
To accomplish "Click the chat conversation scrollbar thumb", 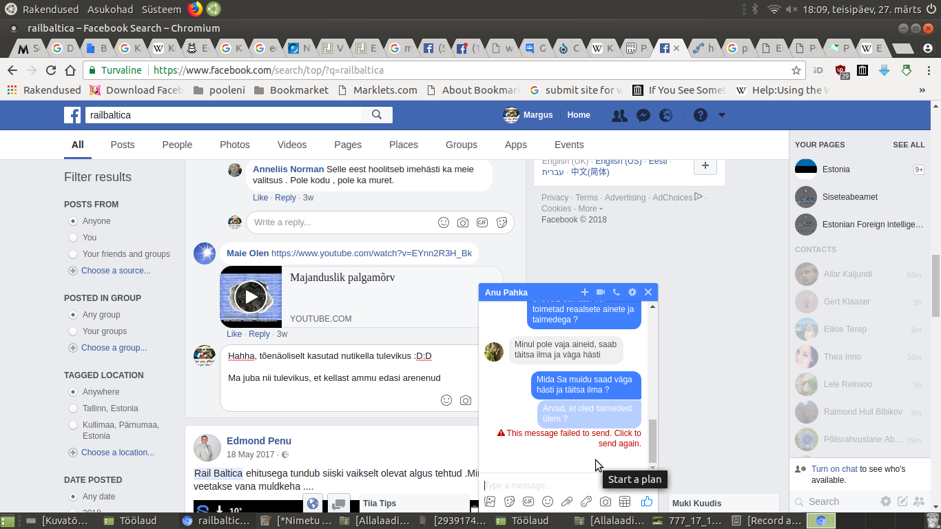I will pos(652,441).
